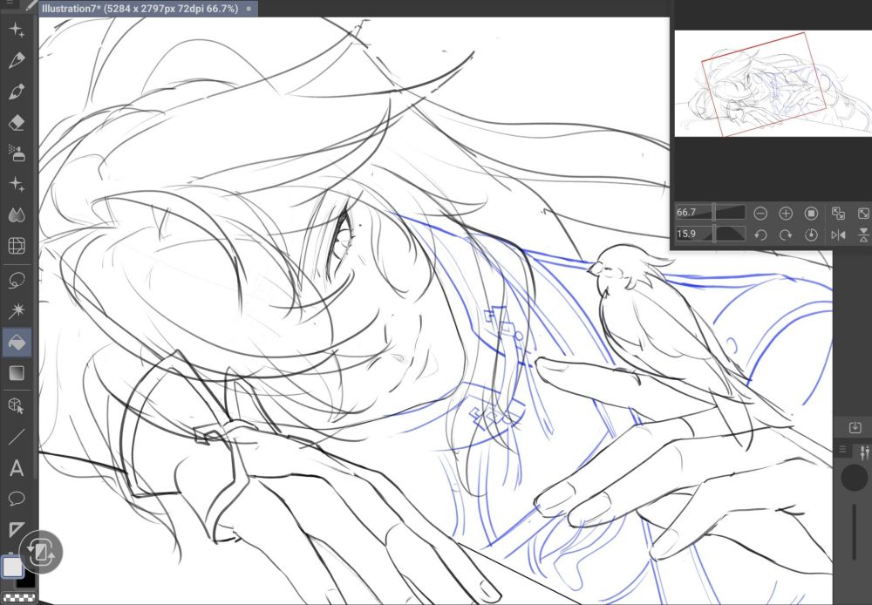Rotate canvas left icon
The image size is (872, 605).
pos(760,235)
